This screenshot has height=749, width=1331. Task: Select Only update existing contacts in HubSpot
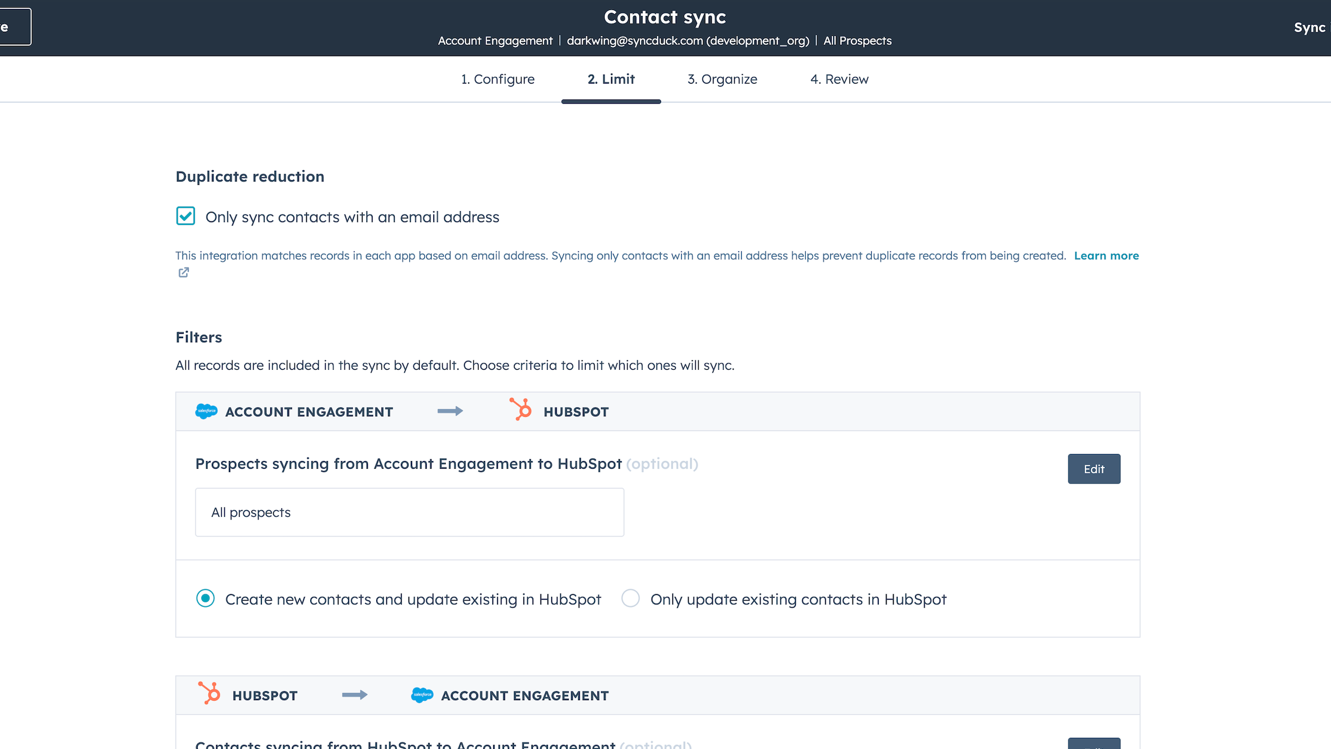[630, 598]
